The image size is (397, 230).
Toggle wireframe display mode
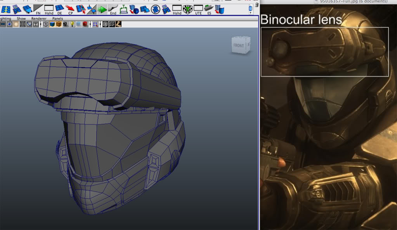pos(45,24)
